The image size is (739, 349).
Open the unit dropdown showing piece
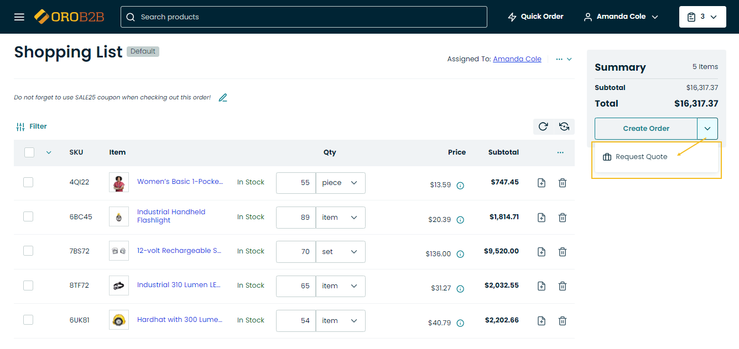(x=340, y=183)
